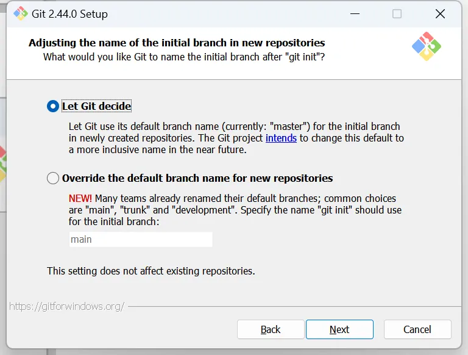The height and width of the screenshot is (355, 468).
Task: Click the Git logo in the header
Action: tap(426, 46)
